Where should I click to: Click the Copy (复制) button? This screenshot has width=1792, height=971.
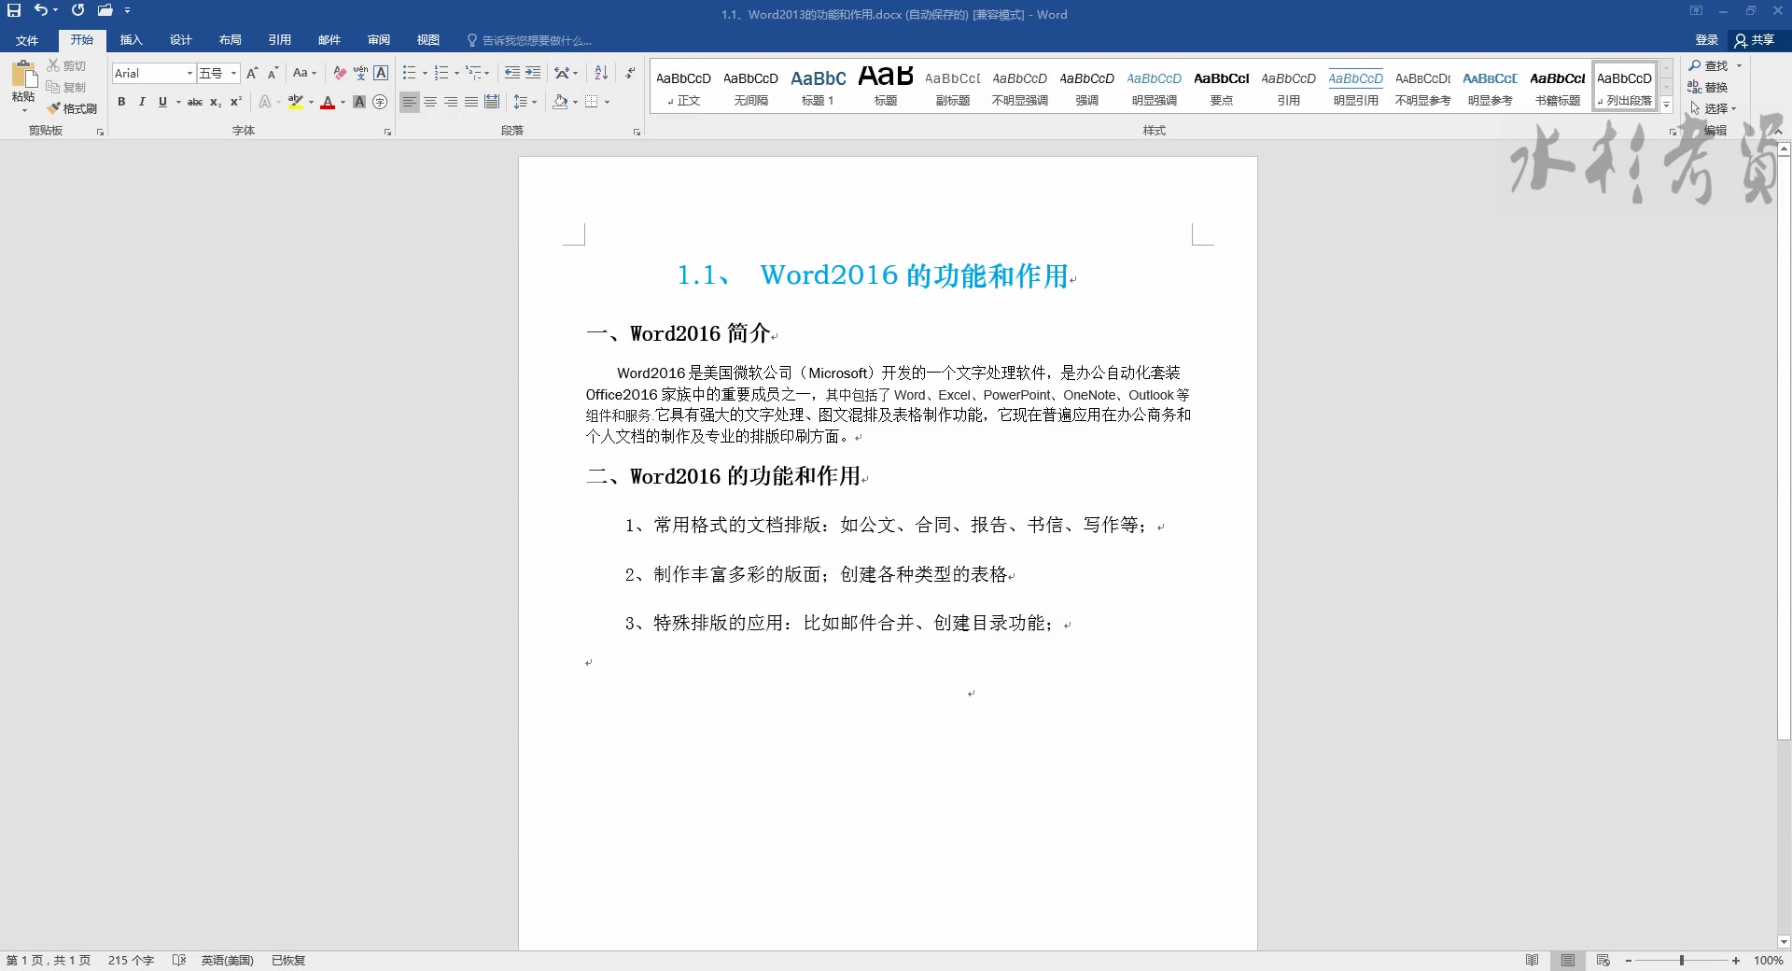click(66, 87)
